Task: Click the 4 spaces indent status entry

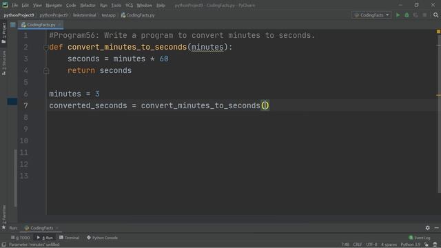Action: [x=389, y=245]
